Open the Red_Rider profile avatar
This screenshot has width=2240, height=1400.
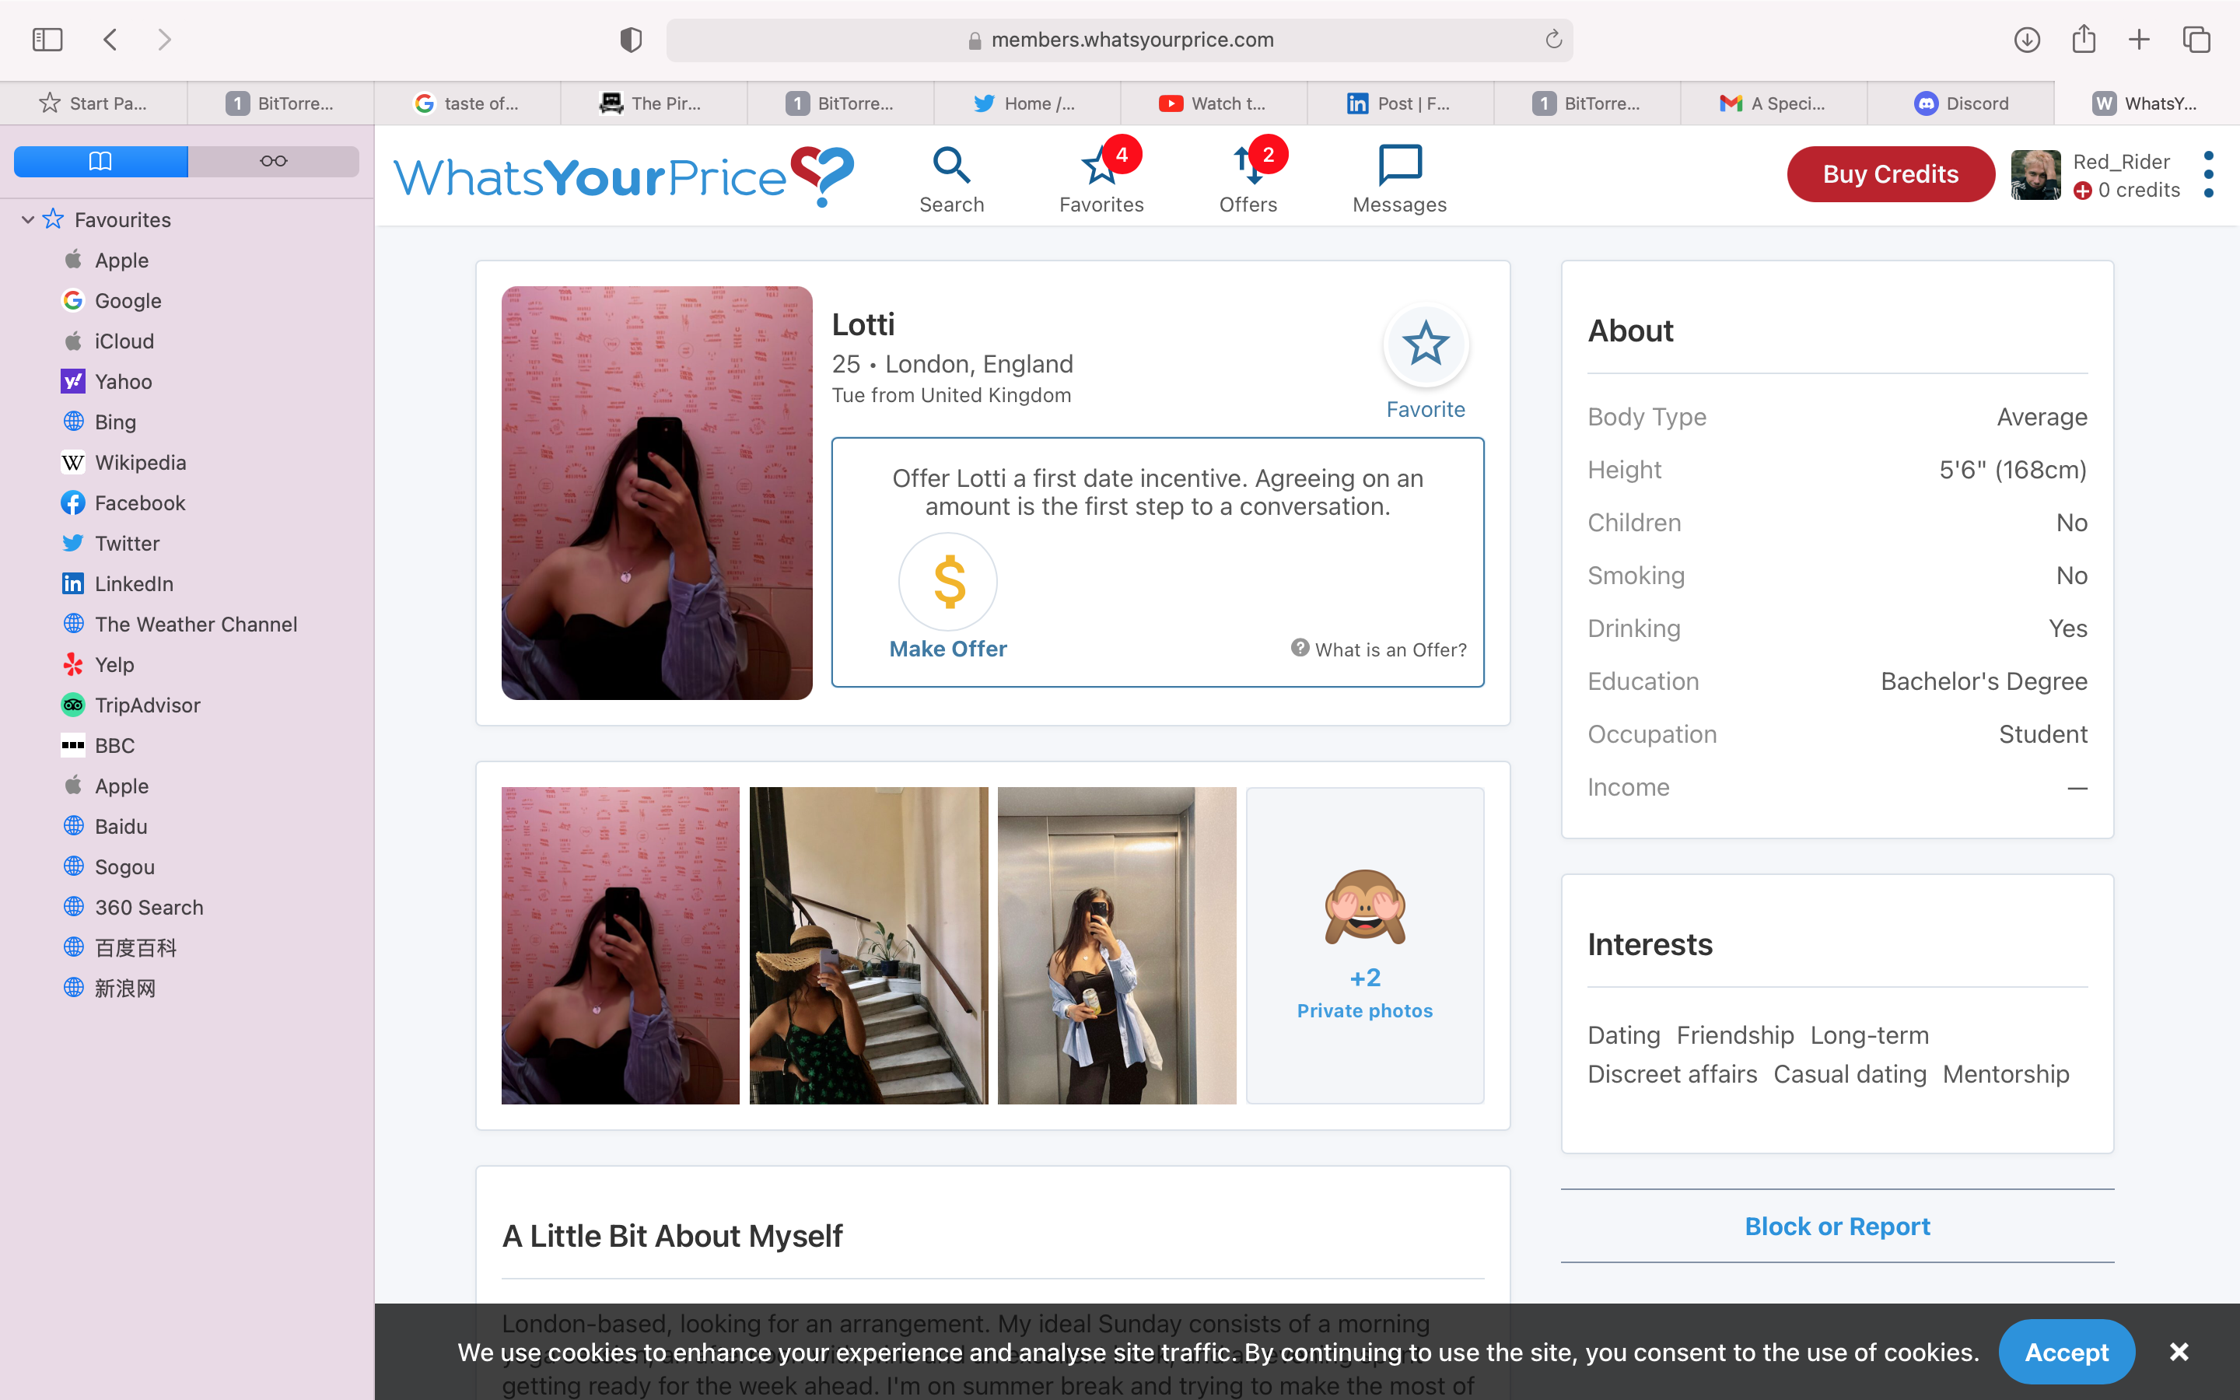click(2035, 174)
